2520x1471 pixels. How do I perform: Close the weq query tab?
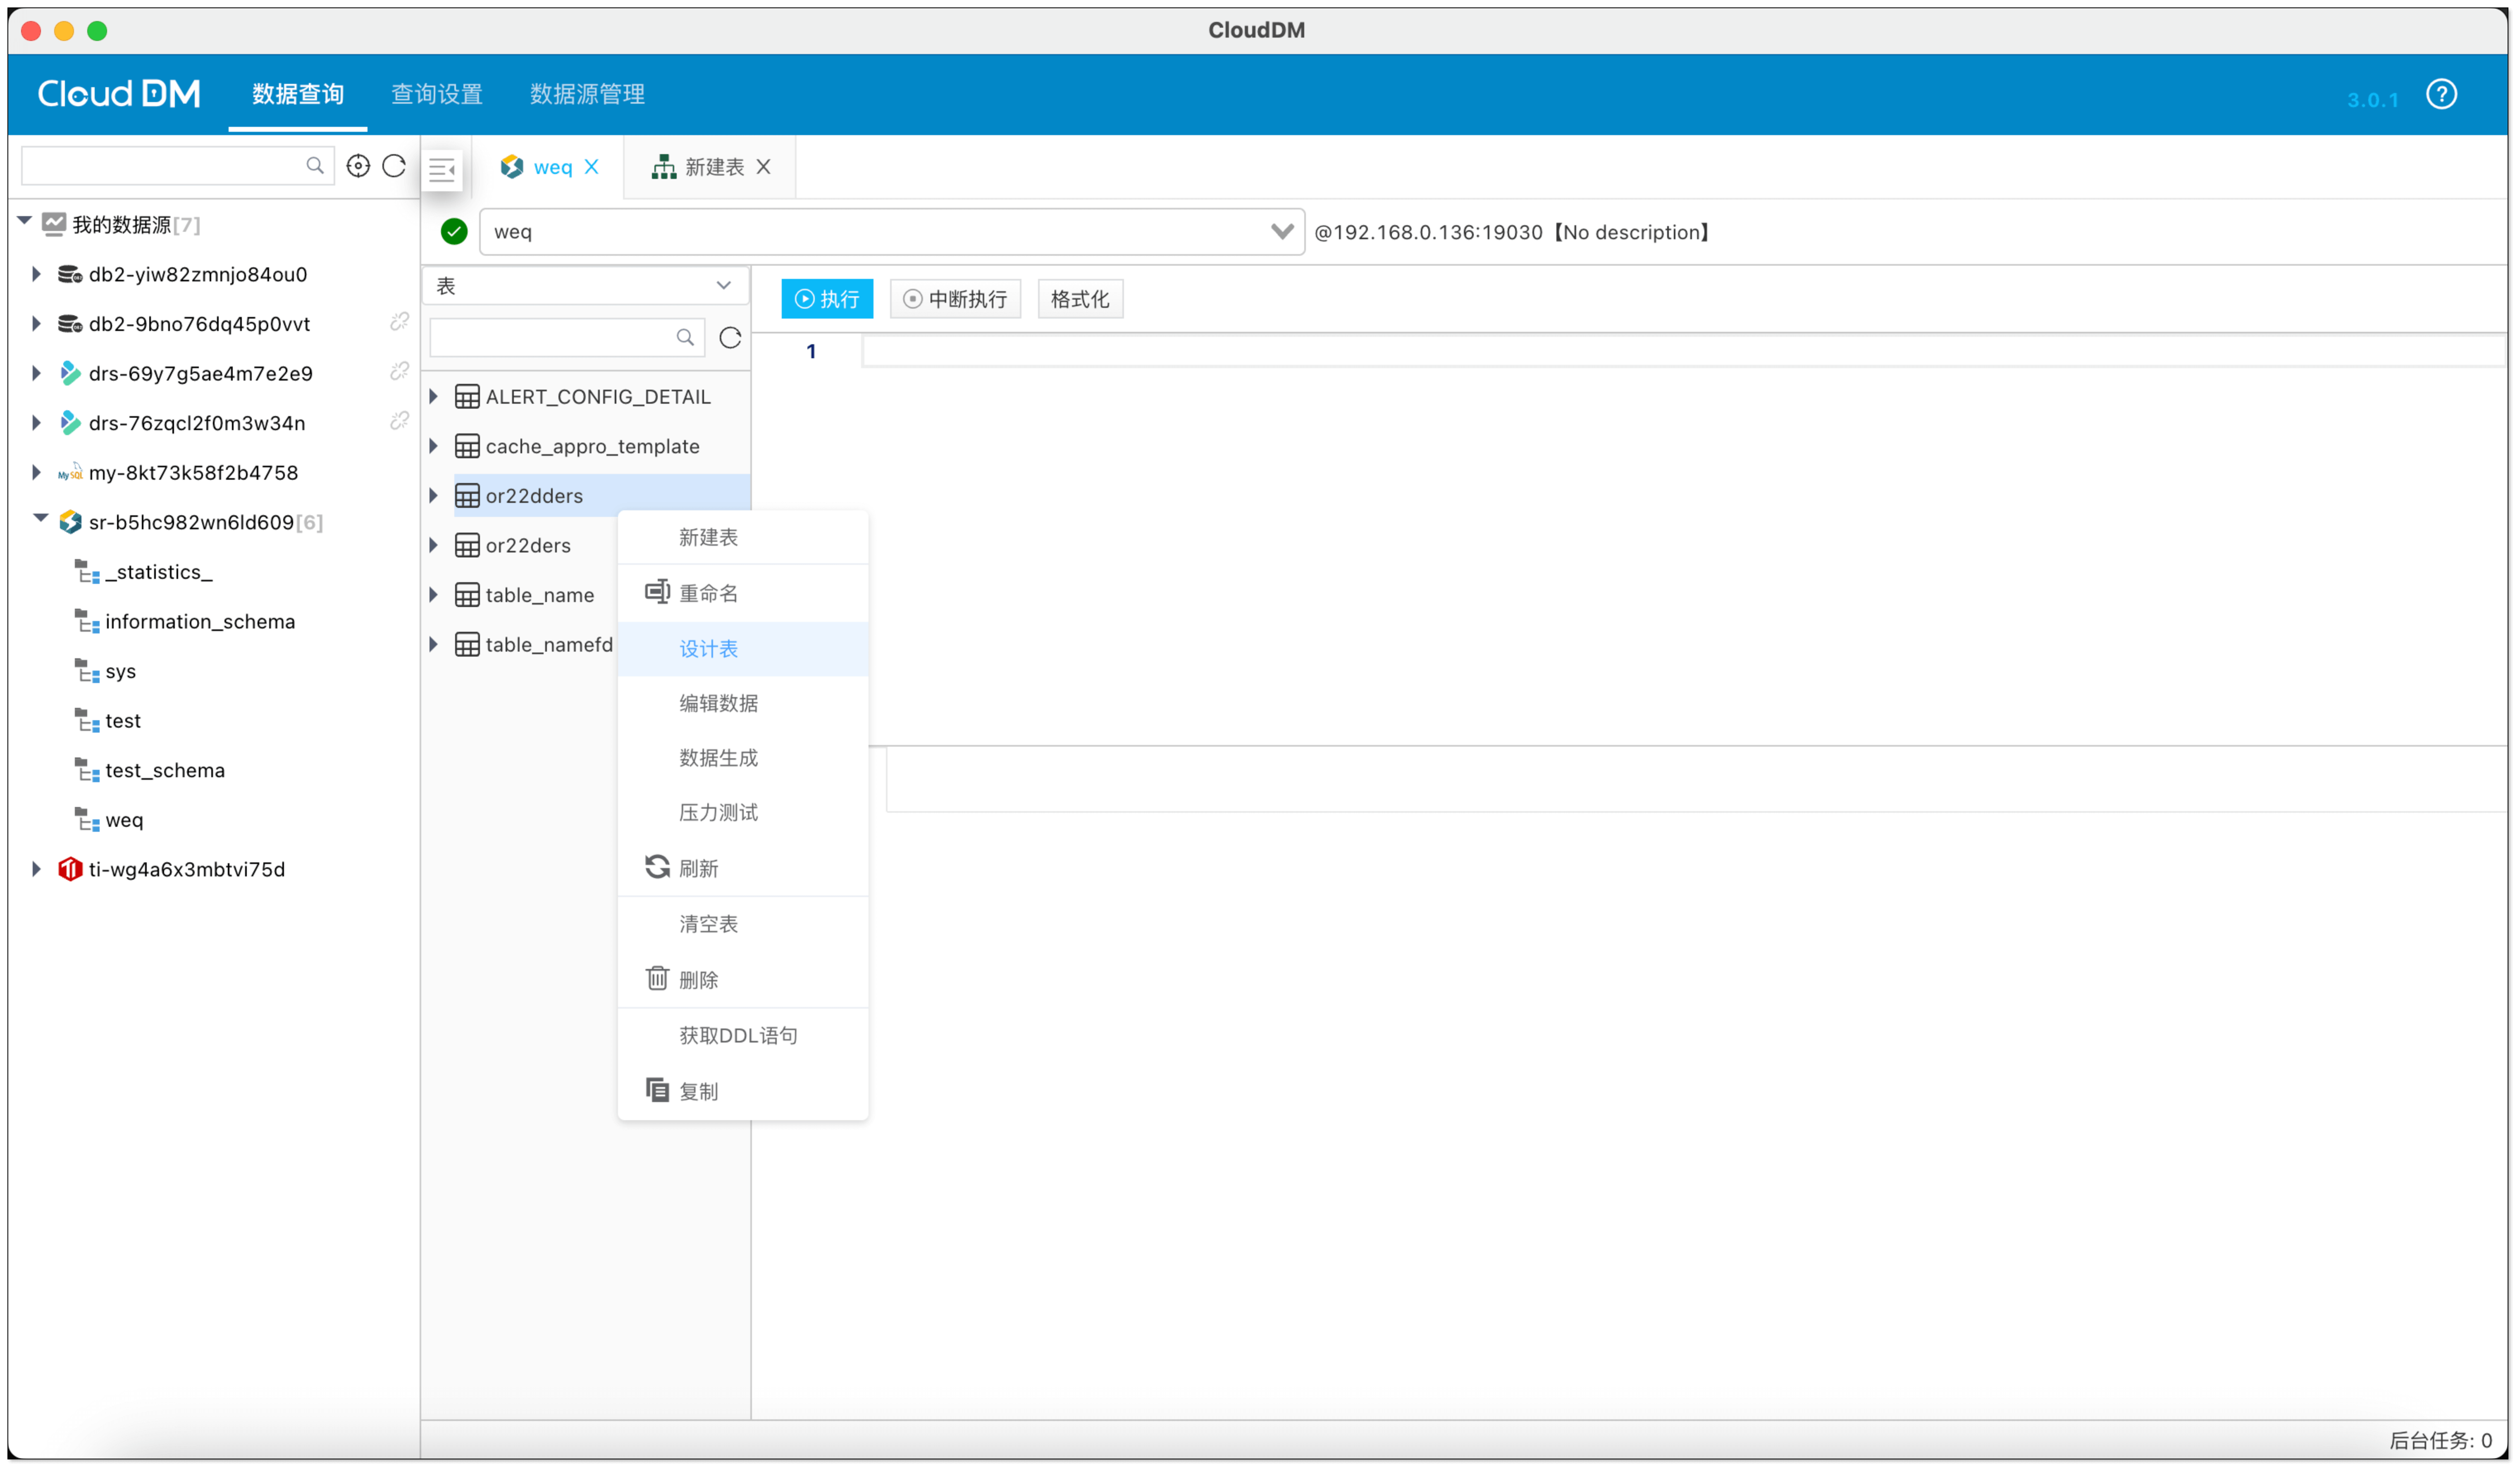592,167
